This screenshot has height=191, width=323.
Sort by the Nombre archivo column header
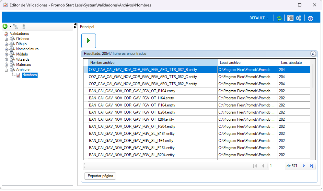[152, 63]
